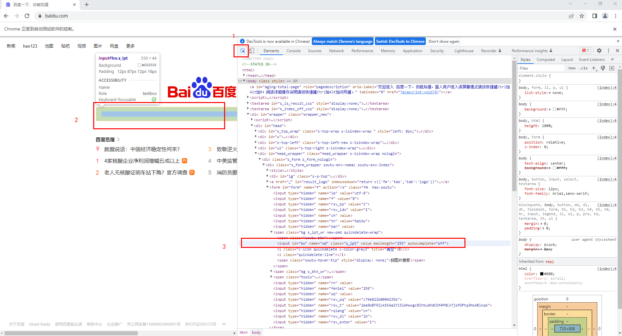Click Switch DevTools to Chinese button

(400, 41)
